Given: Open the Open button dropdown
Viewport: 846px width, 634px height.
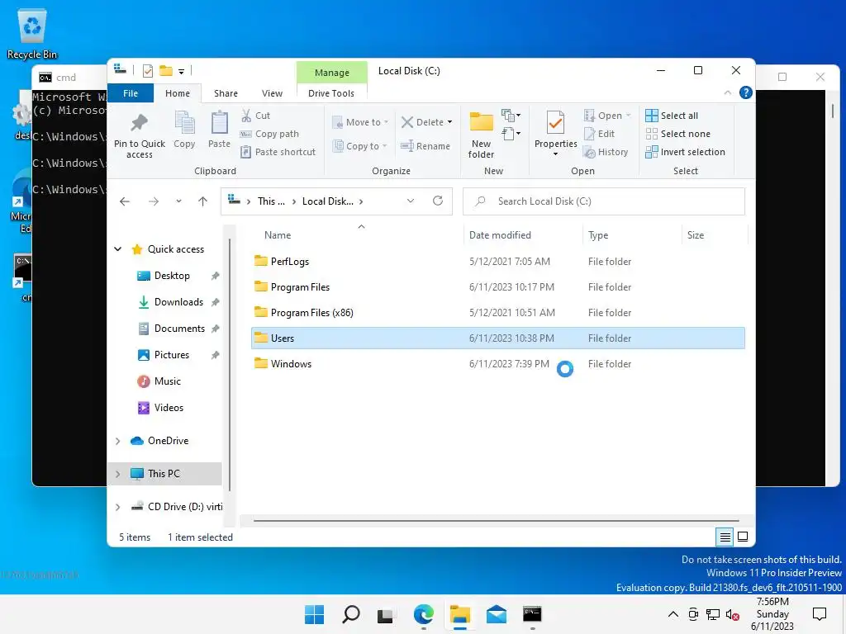Looking at the screenshot, I should (x=629, y=116).
